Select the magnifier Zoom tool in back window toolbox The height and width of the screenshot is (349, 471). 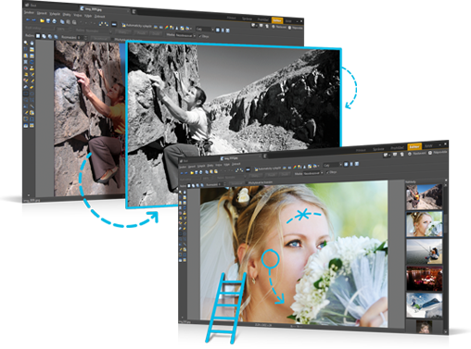26,43
